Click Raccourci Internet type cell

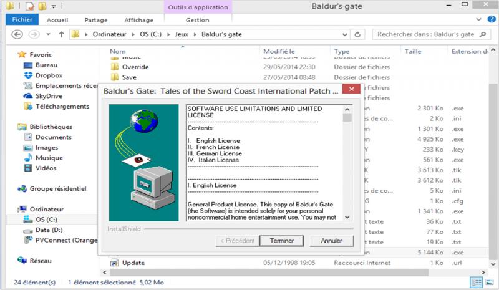pyautogui.click(x=362, y=263)
